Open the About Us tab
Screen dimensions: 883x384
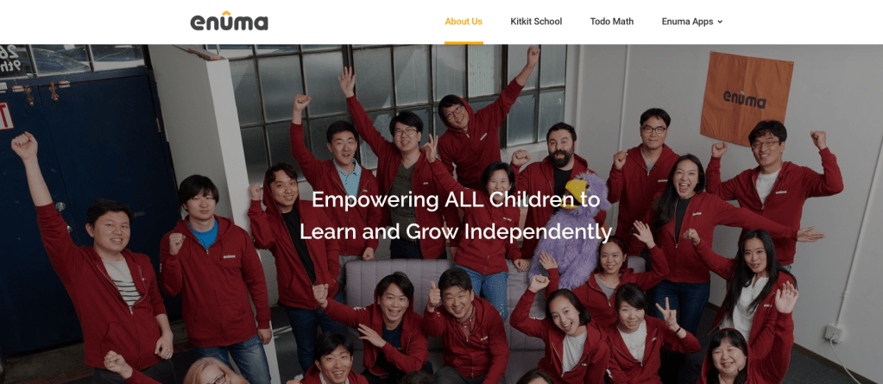pos(464,22)
